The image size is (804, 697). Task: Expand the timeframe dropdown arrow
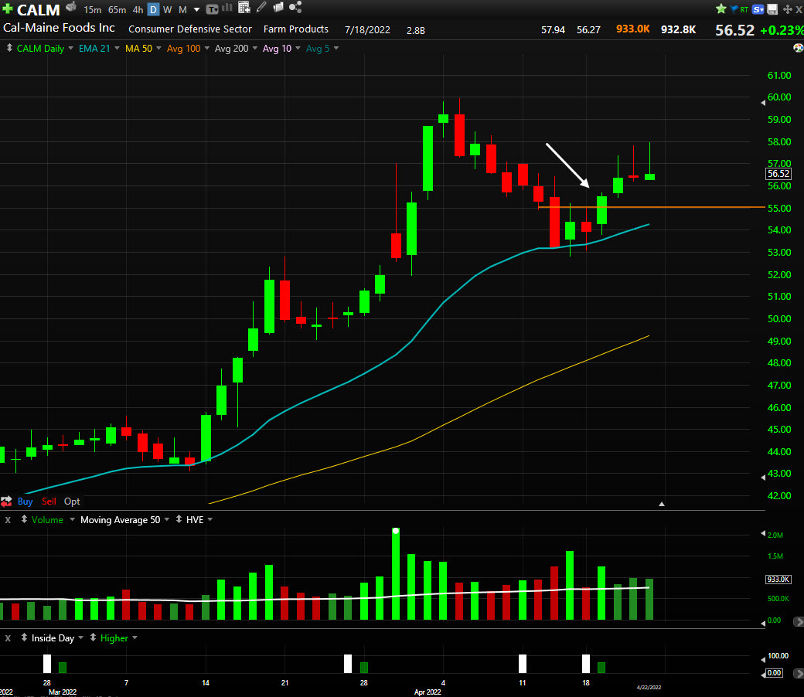click(196, 10)
